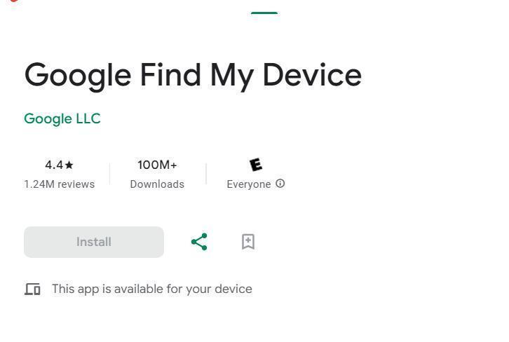Viewport: 509px width, 342px height.
Task: Click the word 'Find' in the heading
Action: click(170, 74)
